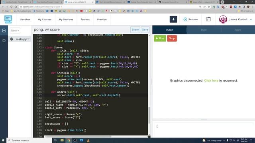The height and width of the screenshot is (143, 255).
Task: Select the main.py file
Action: click(x=21, y=39)
